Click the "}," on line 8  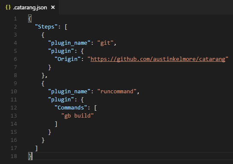[x=44, y=75]
